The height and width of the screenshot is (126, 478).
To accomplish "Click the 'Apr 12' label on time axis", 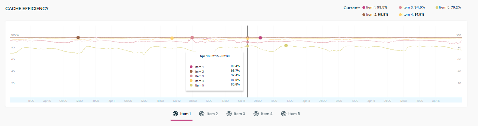I will [177, 101].
